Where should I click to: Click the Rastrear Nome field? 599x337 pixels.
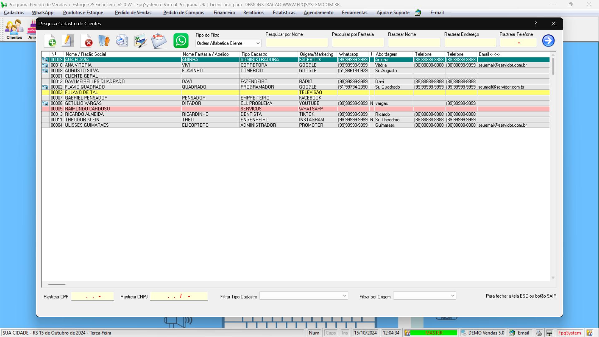[414, 43]
